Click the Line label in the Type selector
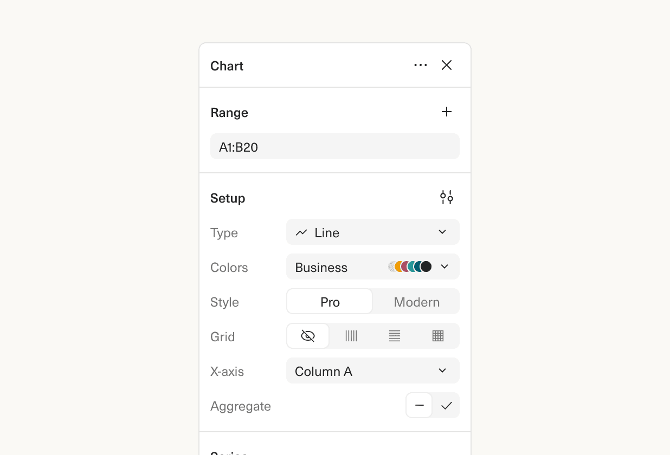Image resolution: width=670 pixels, height=455 pixels. 327,232
